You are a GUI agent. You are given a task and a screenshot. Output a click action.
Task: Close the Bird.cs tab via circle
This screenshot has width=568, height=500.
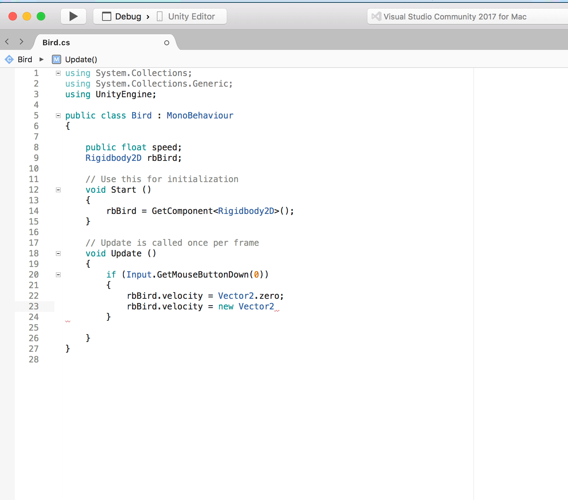tap(167, 43)
